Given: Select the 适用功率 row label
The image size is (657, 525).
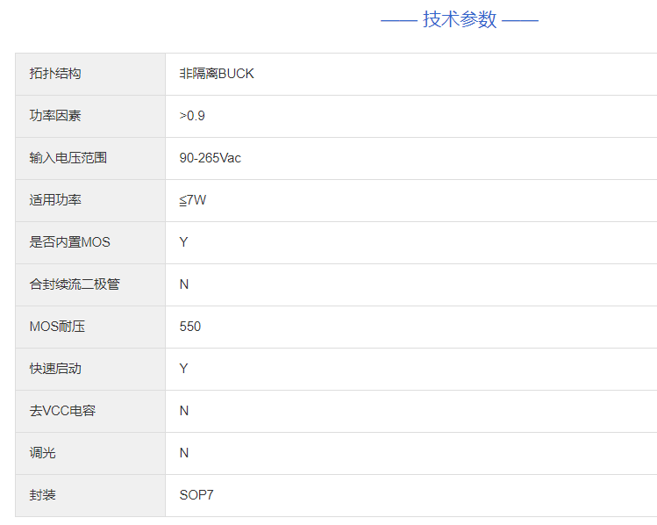Looking at the screenshot, I should coord(55,200).
